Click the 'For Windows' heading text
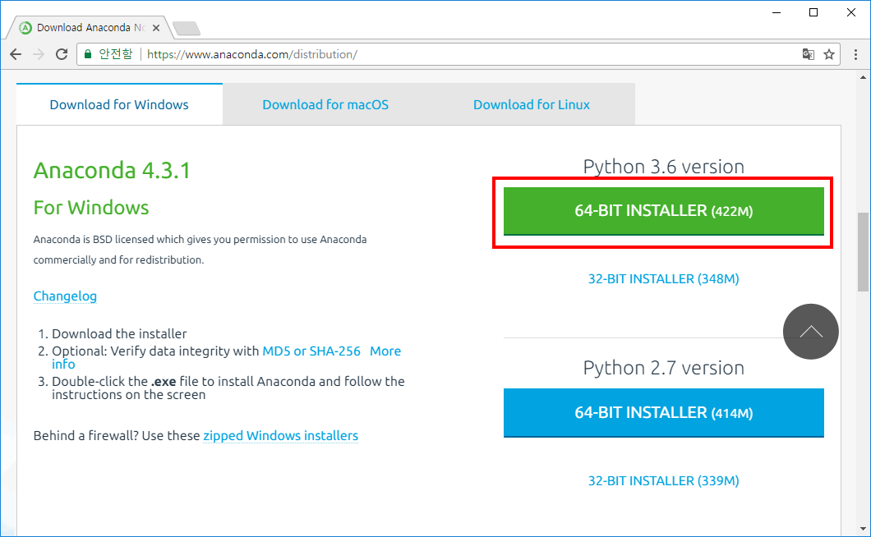Image resolution: width=871 pixels, height=537 pixels. pyautogui.click(x=91, y=208)
